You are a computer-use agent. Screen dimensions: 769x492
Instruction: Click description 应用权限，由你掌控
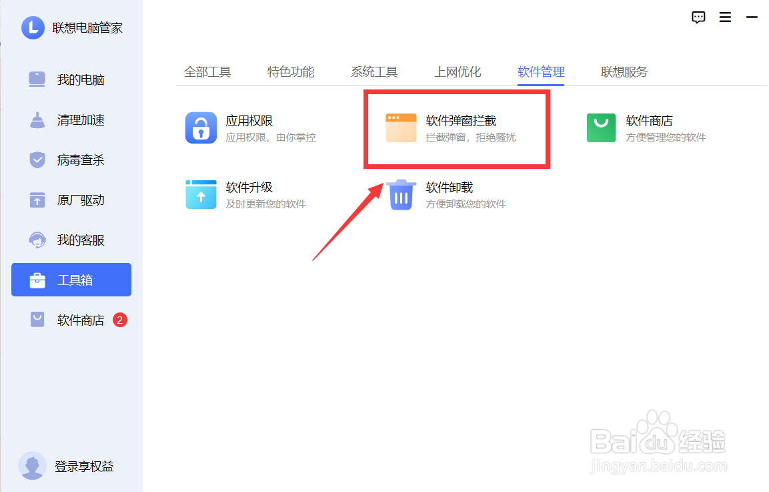tap(271, 138)
